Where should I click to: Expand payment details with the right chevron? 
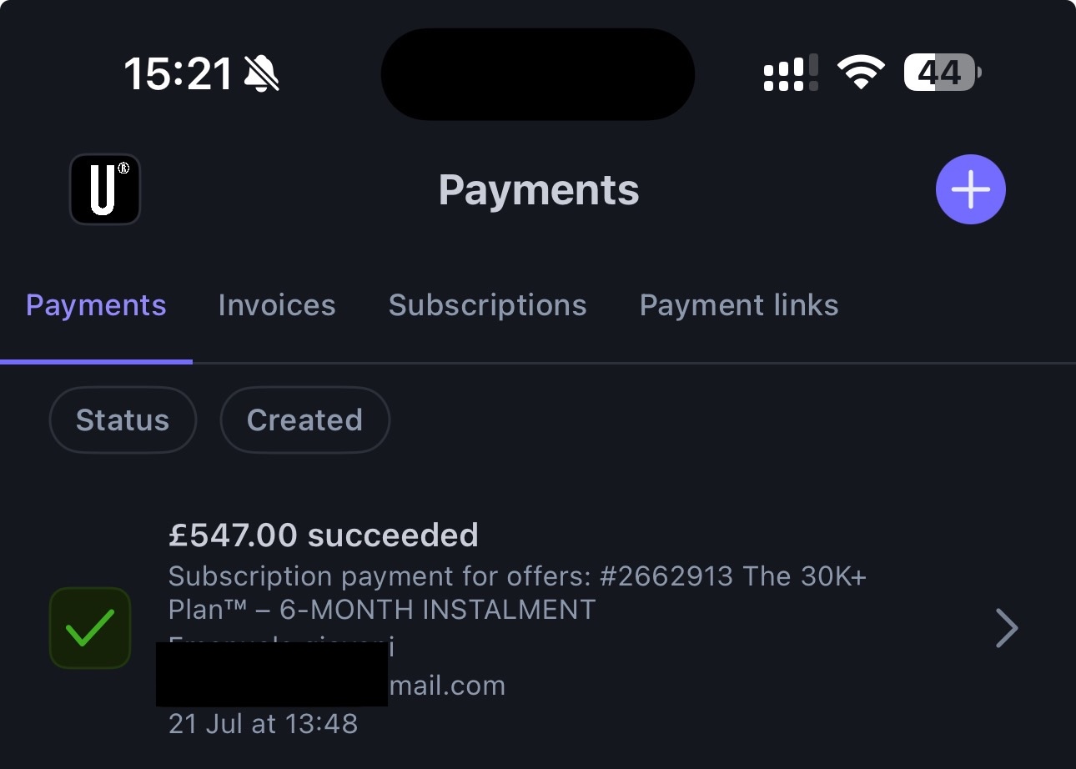coord(1007,628)
